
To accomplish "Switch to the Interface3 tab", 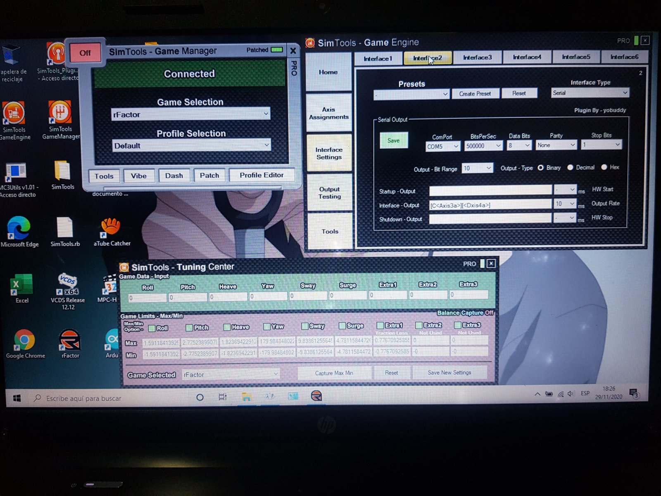I will pyautogui.click(x=477, y=57).
